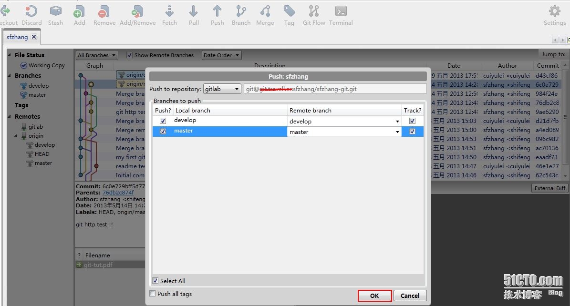Select the develop local branch in the sidebar
Viewport: 570px width, 306px height.
coord(34,86)
